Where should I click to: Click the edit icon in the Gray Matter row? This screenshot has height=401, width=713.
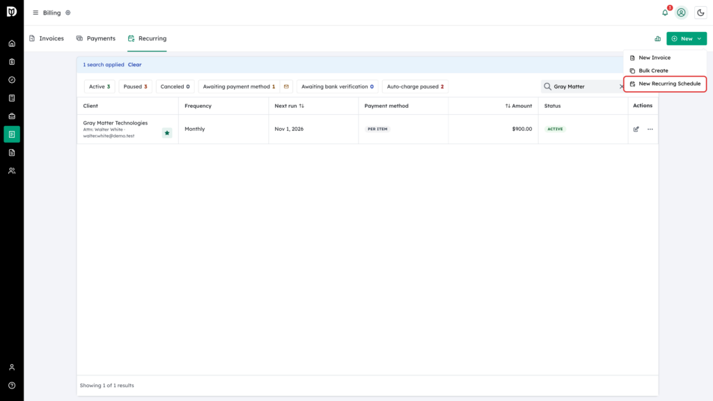tap(636, 129)
